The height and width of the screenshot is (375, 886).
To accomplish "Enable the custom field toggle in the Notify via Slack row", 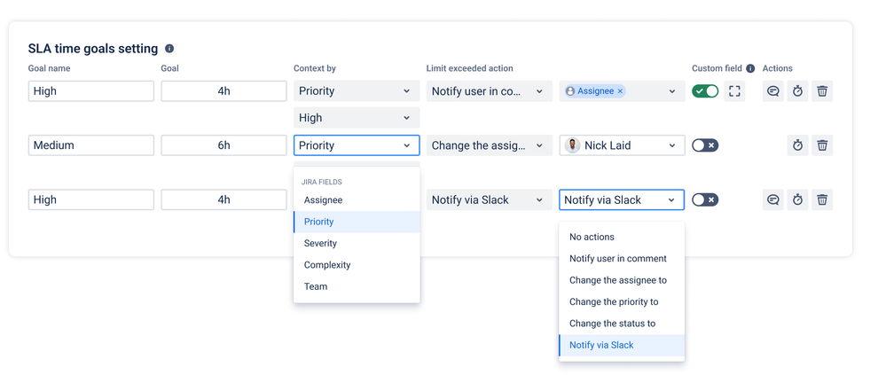I will (x=705, y=199).
